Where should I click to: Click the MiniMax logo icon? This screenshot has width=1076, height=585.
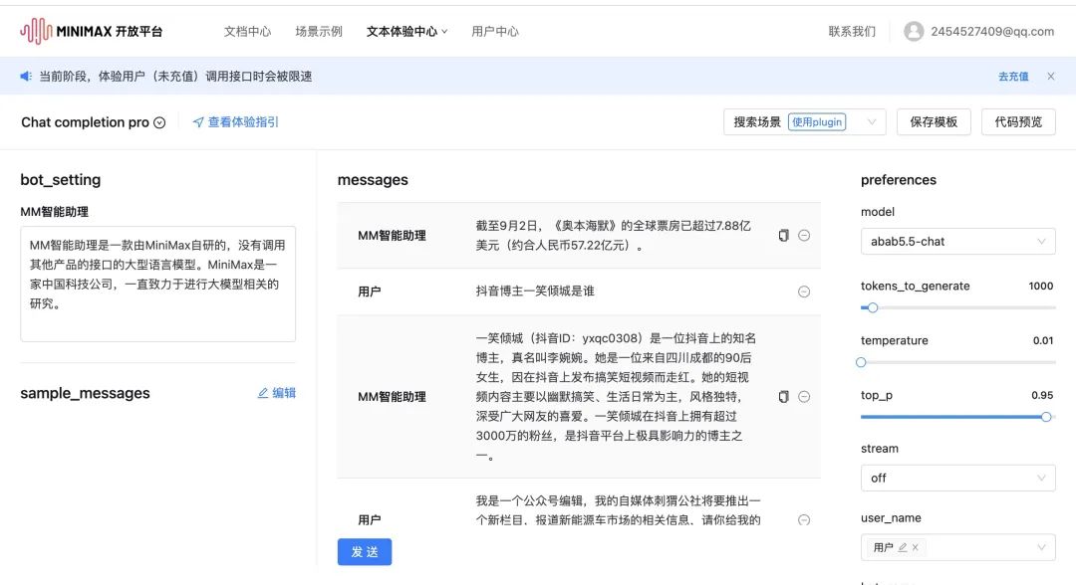(36, 31)
